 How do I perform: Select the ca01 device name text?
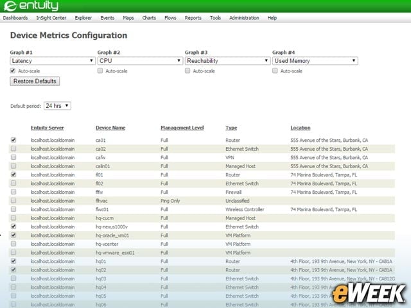point(101,141)
